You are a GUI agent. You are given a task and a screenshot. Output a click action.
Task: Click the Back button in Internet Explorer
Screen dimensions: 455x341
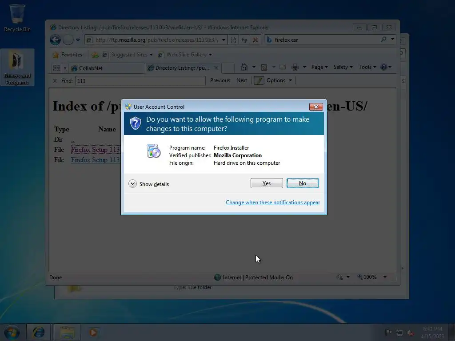pyautogui.click(x=55, y=40)
